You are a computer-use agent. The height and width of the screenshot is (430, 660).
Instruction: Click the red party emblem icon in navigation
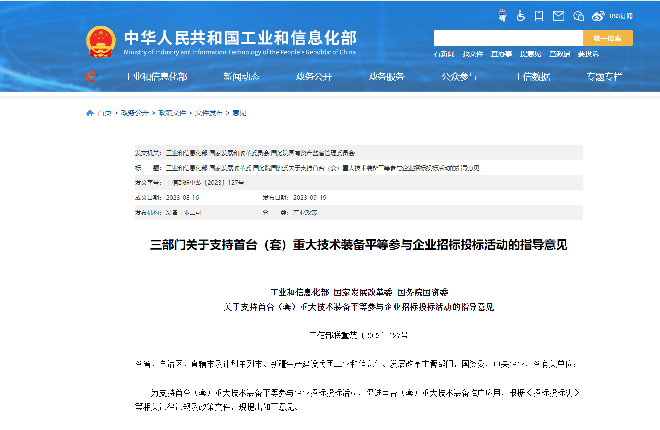click(91, 76)
